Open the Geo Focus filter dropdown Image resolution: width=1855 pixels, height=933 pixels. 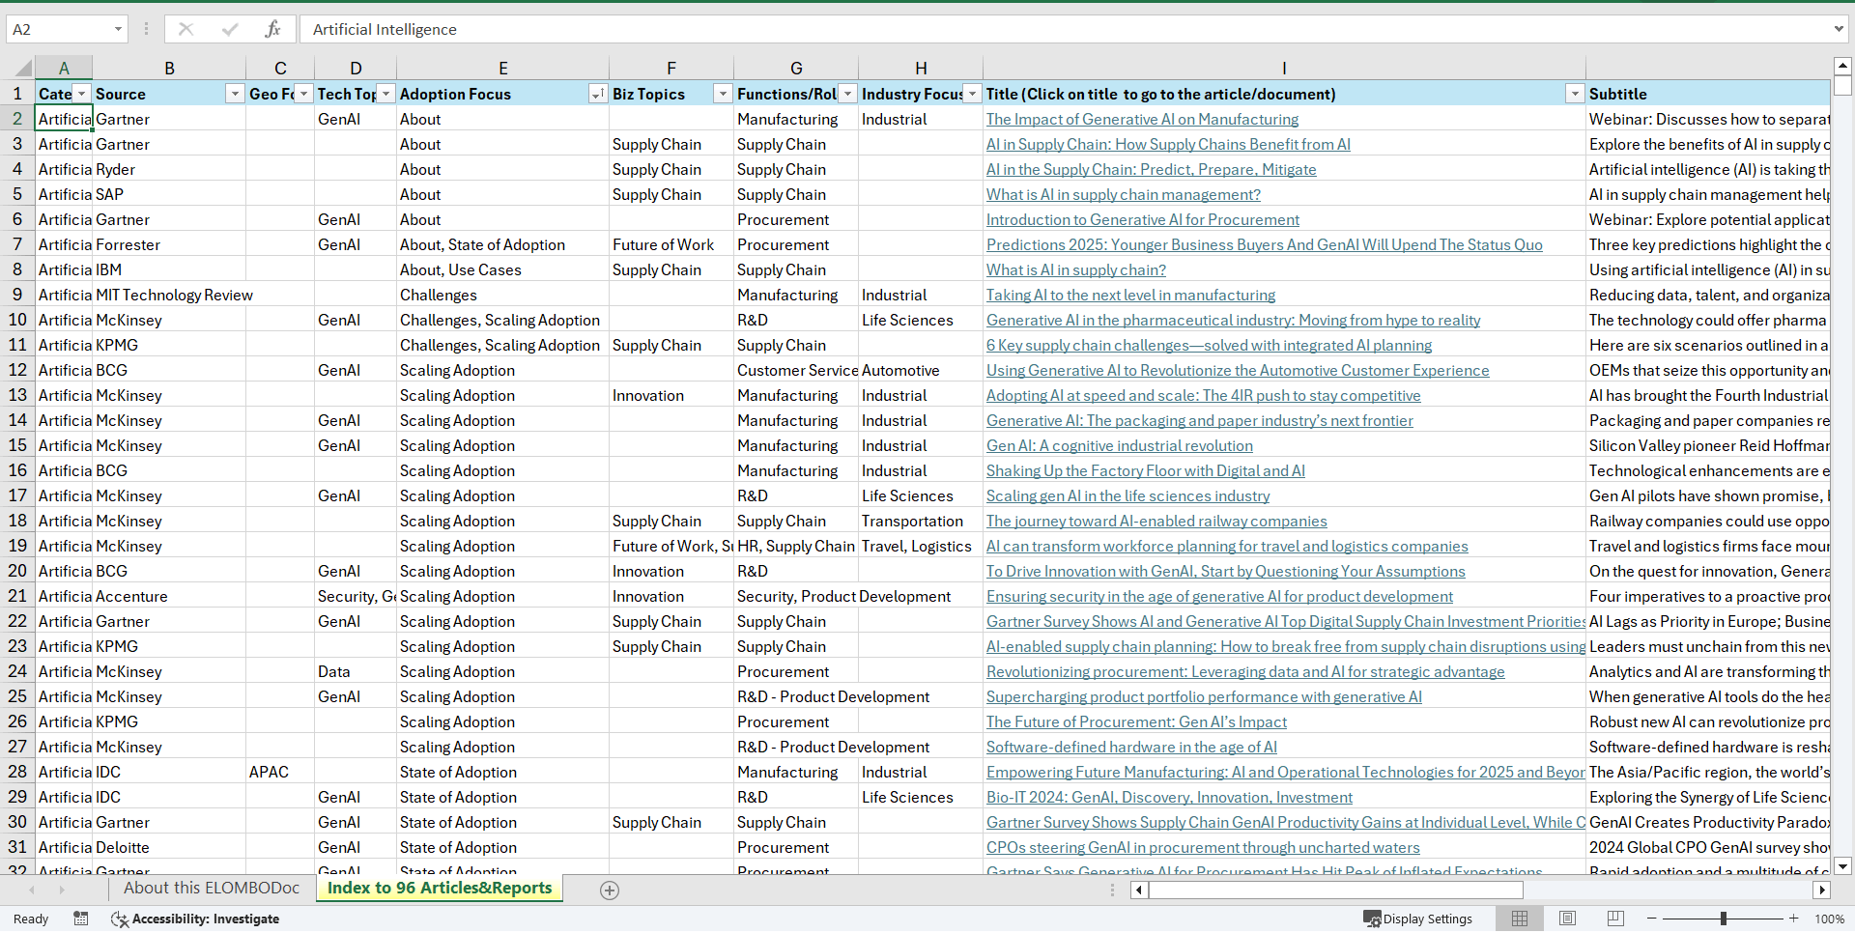(x=304, y=94)
